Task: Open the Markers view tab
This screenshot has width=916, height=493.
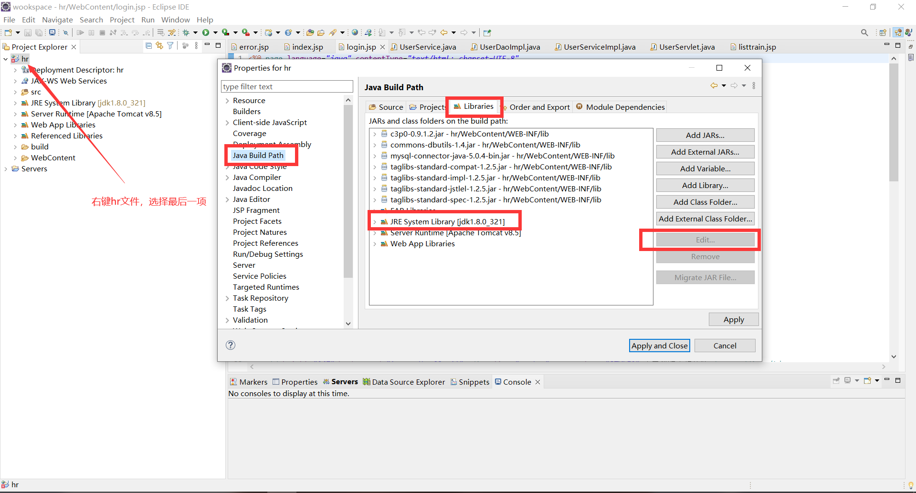Action: click(248, 382)
